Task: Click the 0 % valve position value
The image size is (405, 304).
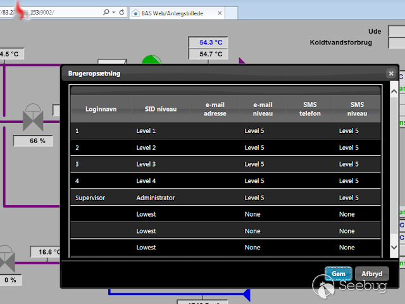Action: pos(10,280)
